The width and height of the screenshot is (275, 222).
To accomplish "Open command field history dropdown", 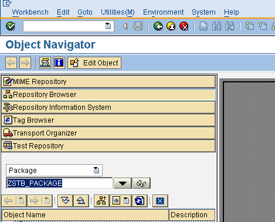I will (x=108, y=26).
